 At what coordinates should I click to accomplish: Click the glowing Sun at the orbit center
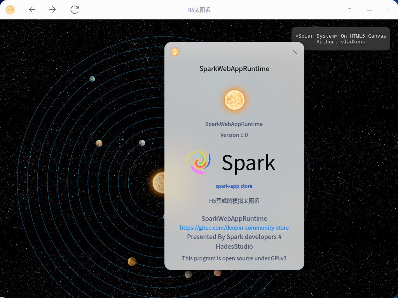pyautogui.click(x=159, y=182)
